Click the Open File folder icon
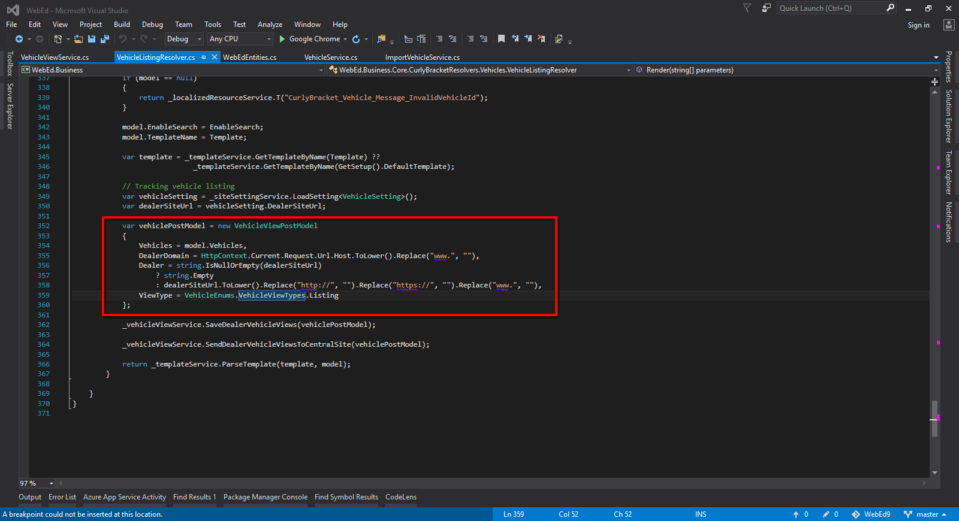Viewport: 959px width, 521px height. 79,39
